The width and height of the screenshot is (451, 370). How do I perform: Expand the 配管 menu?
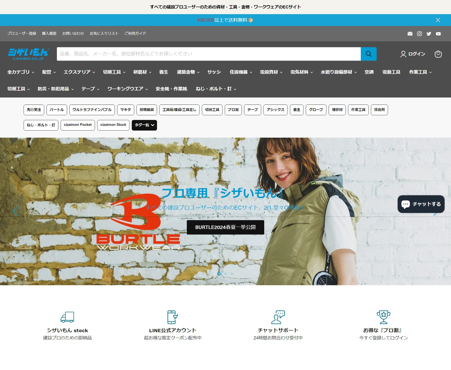click(49, 72)
